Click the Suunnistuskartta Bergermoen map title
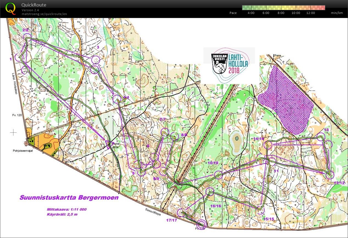The image size is (348, 238). (69, 198)
